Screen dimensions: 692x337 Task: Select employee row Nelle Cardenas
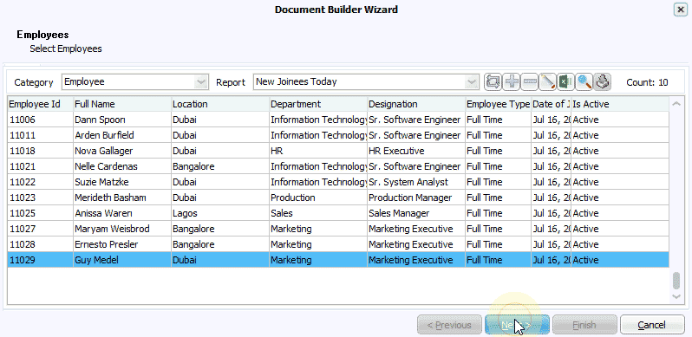coord(338,166)
